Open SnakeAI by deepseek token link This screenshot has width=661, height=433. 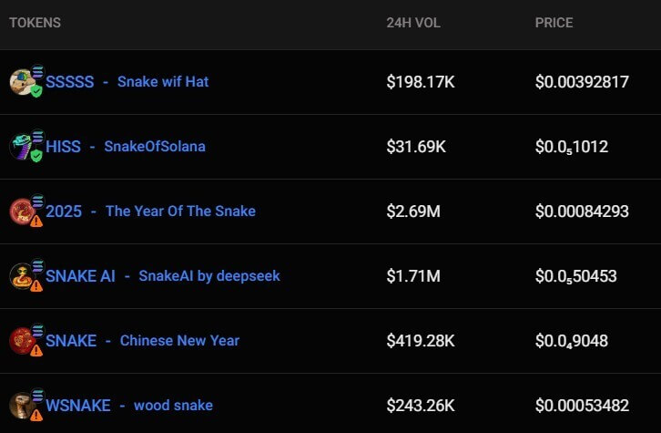[x=209, y=276]
